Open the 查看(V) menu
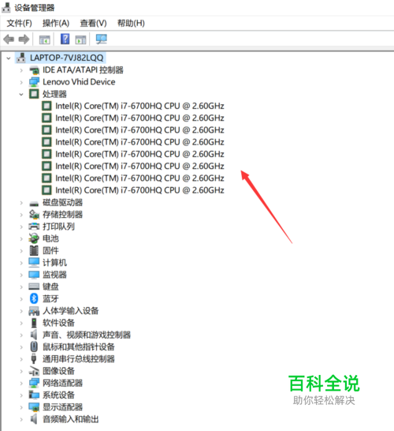This screenshot has width=394, height=431. [93, 23]
